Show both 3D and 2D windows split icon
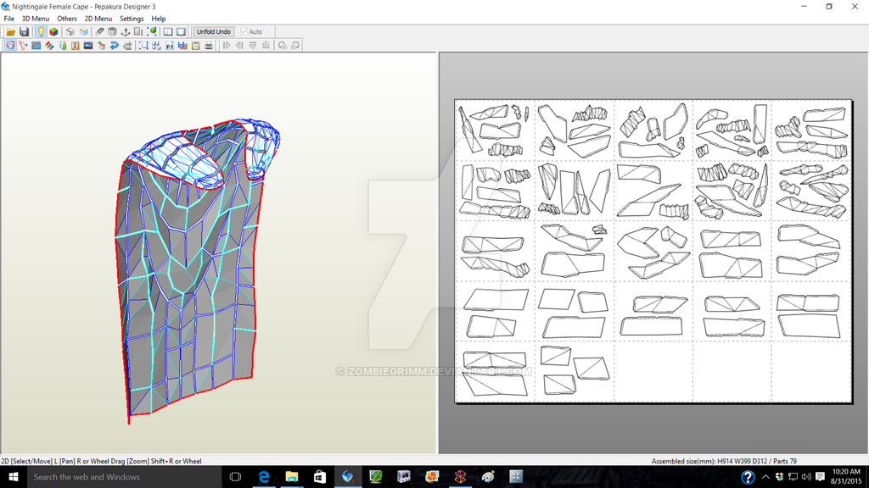The height and width of the screenshot is (488, 869). (x=168, y=32)
